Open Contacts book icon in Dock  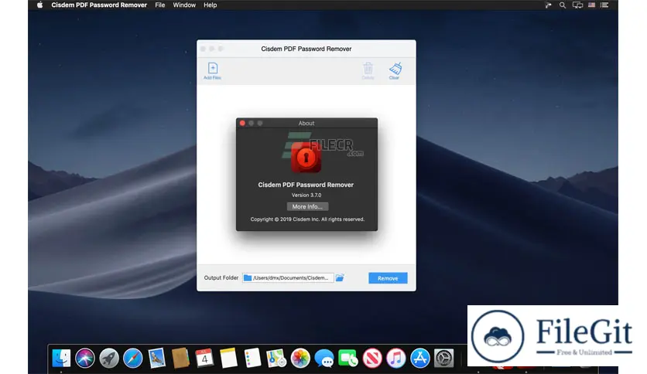(180, 358)
